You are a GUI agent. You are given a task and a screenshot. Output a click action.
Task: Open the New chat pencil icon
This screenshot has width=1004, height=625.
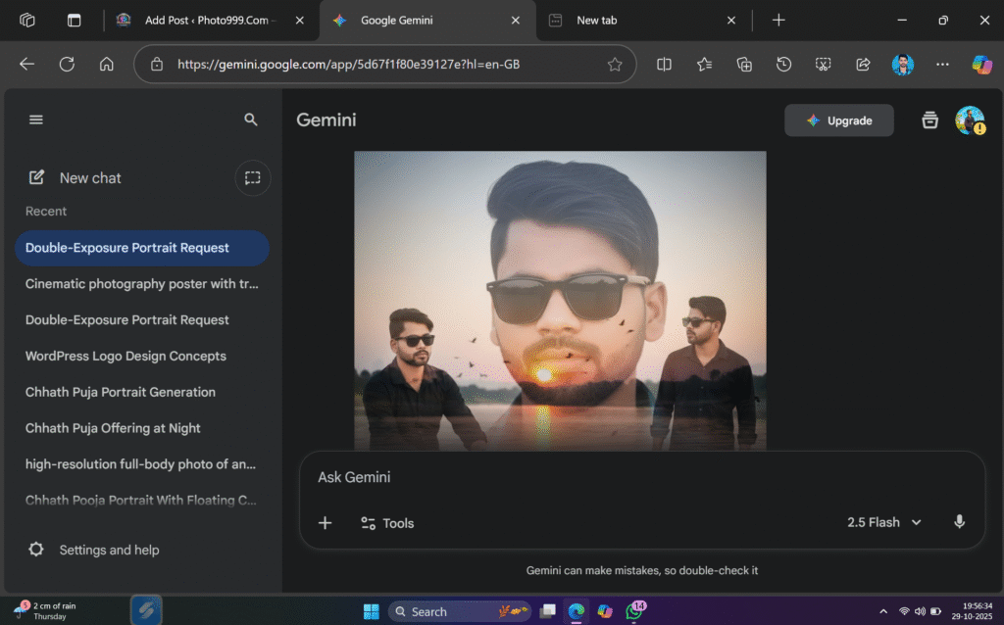pos(36,177)
